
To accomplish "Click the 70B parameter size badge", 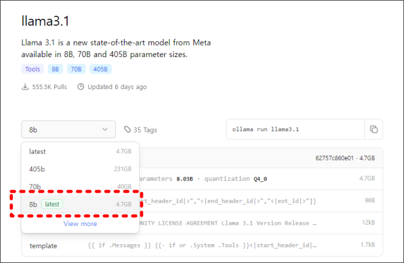I will (x=77, y=69).
